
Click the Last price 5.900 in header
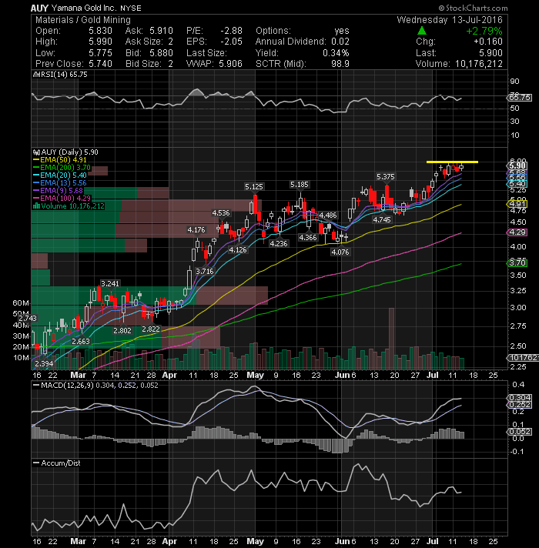point(490,53)
